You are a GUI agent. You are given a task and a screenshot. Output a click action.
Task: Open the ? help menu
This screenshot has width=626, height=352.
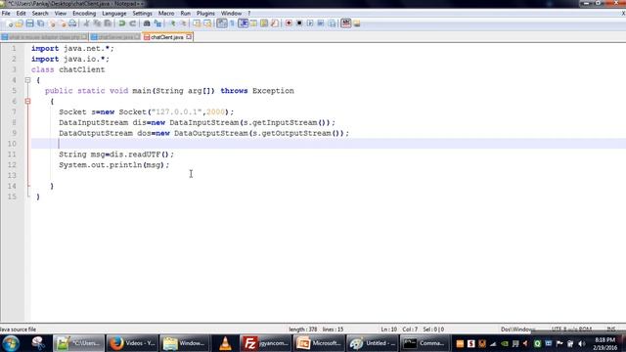[249, 13]
